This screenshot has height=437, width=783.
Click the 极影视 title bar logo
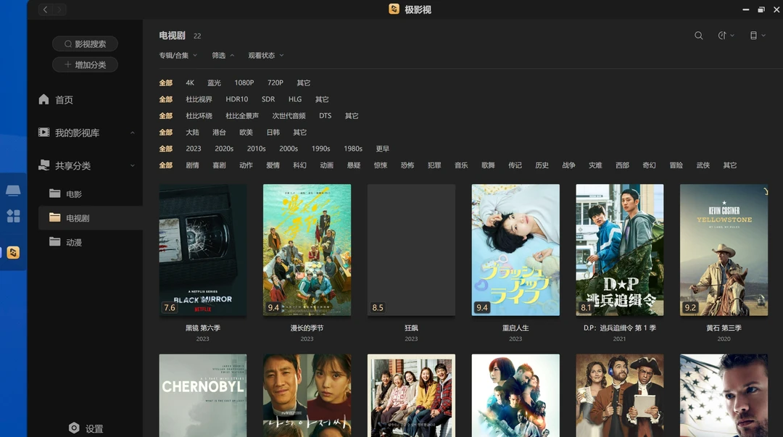pyautogui.click(x=394, y=9)
